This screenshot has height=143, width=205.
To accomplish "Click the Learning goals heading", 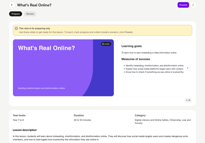I will 132,46.
